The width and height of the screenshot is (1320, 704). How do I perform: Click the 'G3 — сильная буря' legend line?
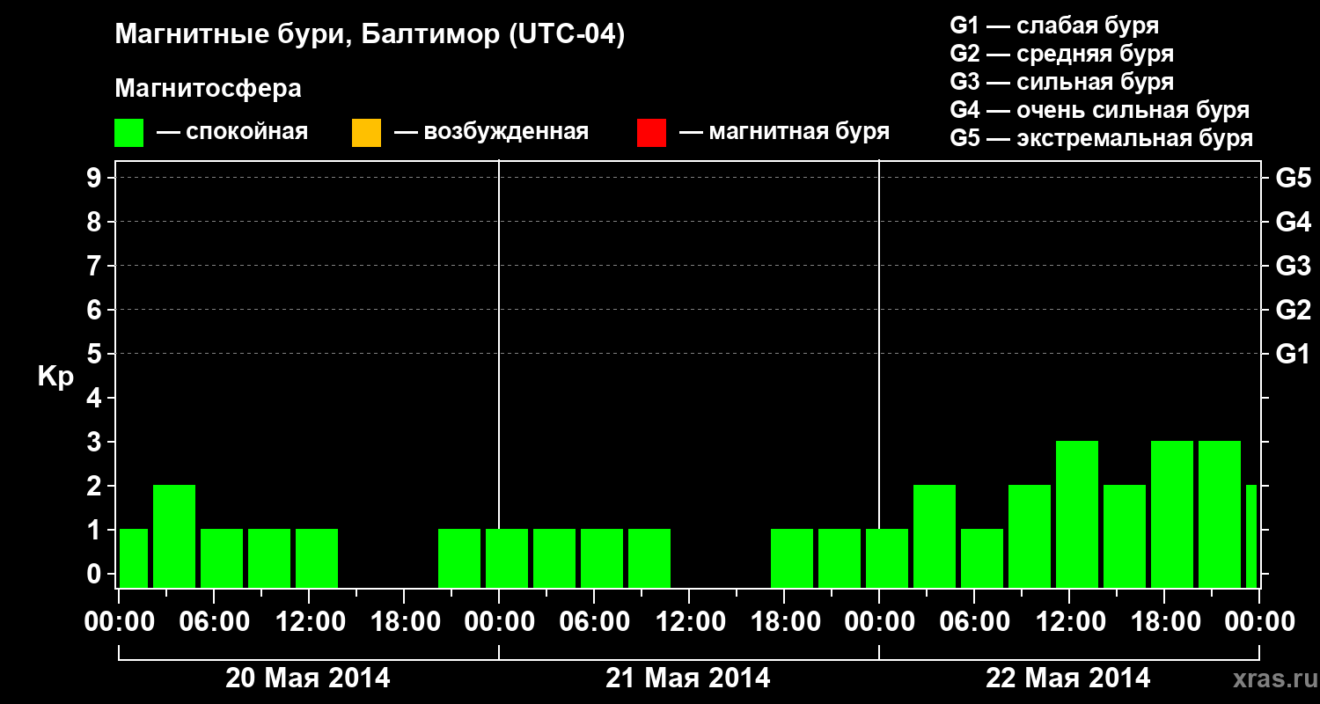pos(1061,82)
